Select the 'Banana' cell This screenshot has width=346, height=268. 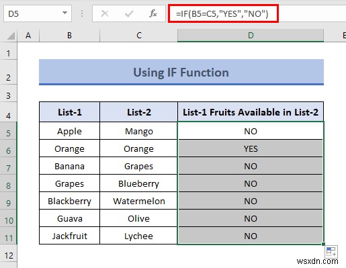(x=69, y=166)
